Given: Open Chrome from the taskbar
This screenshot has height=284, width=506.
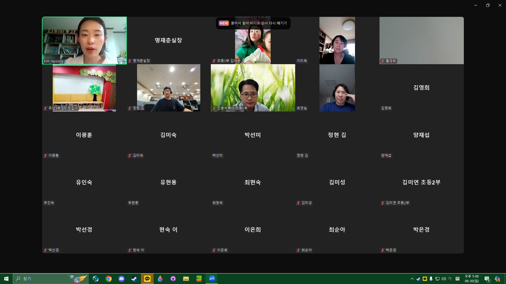Looking at the screenshot, I should (109, 279).
